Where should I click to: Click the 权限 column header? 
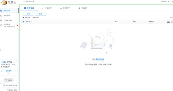coord(134,22)
